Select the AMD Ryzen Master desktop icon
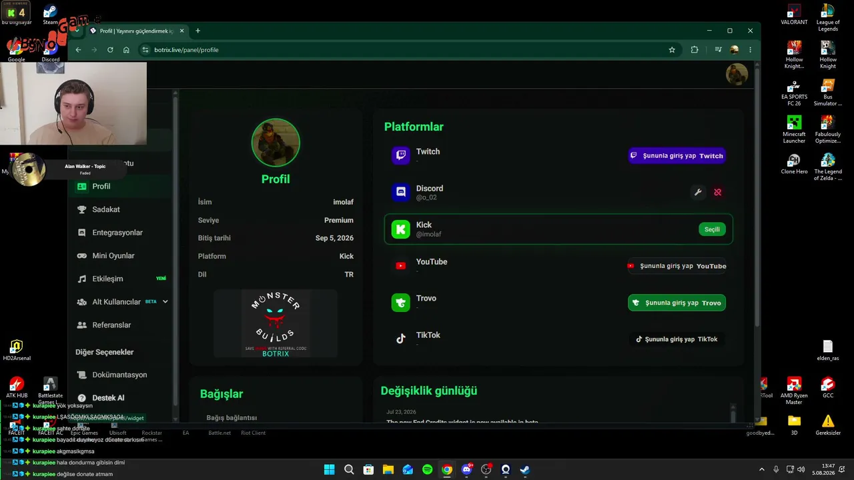The width and height of the screenshot is (854, 480). [794, 391]
